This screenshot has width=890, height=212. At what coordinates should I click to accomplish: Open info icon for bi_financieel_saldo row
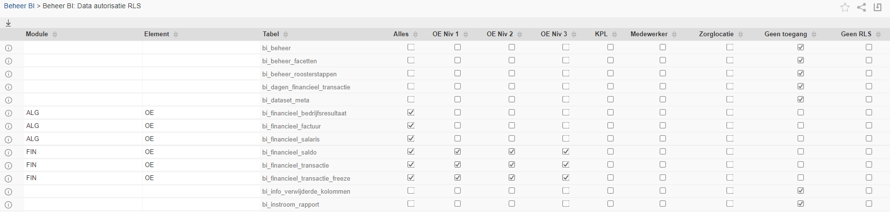click(8, 153)
